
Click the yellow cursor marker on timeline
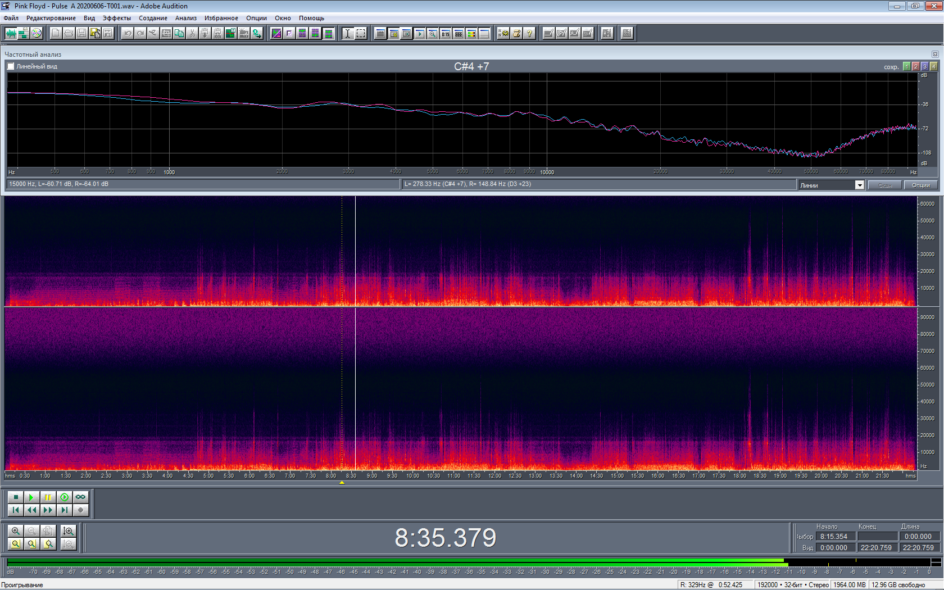click(x=342, y=483)
